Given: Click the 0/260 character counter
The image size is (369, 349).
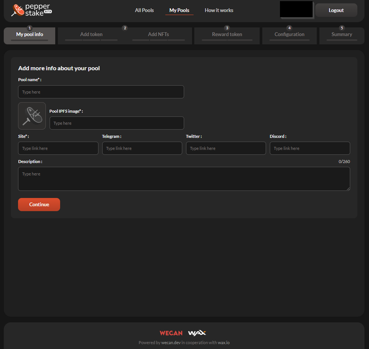Looking at the screenshot, I should (x=344, y=162).
